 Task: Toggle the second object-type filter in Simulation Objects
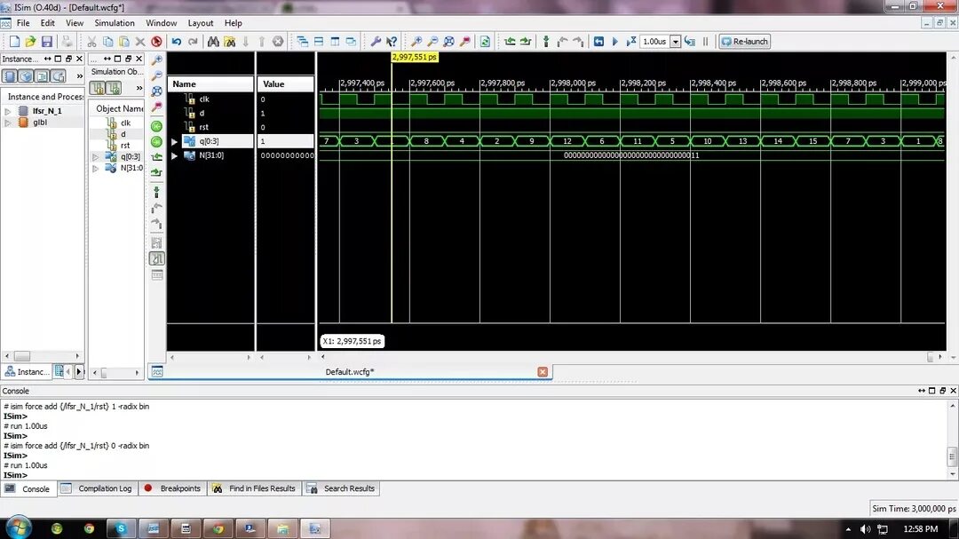coord(114,89)
